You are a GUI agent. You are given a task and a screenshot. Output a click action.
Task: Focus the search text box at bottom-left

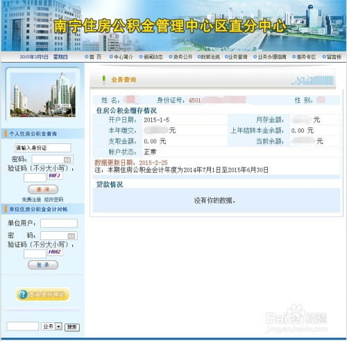pyautogui.click(x=23, y=326)
